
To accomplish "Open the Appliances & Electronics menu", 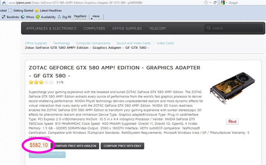I will click(51, 28).
